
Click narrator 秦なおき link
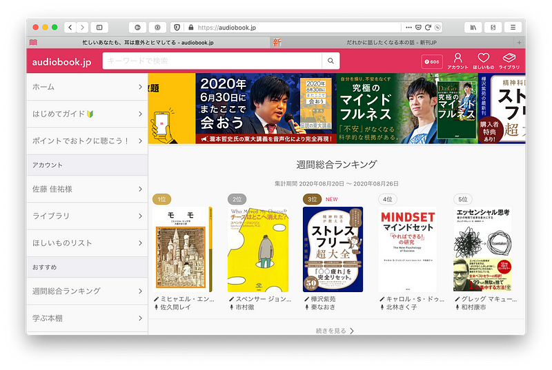pyautogui.click(x=323, y=307)
